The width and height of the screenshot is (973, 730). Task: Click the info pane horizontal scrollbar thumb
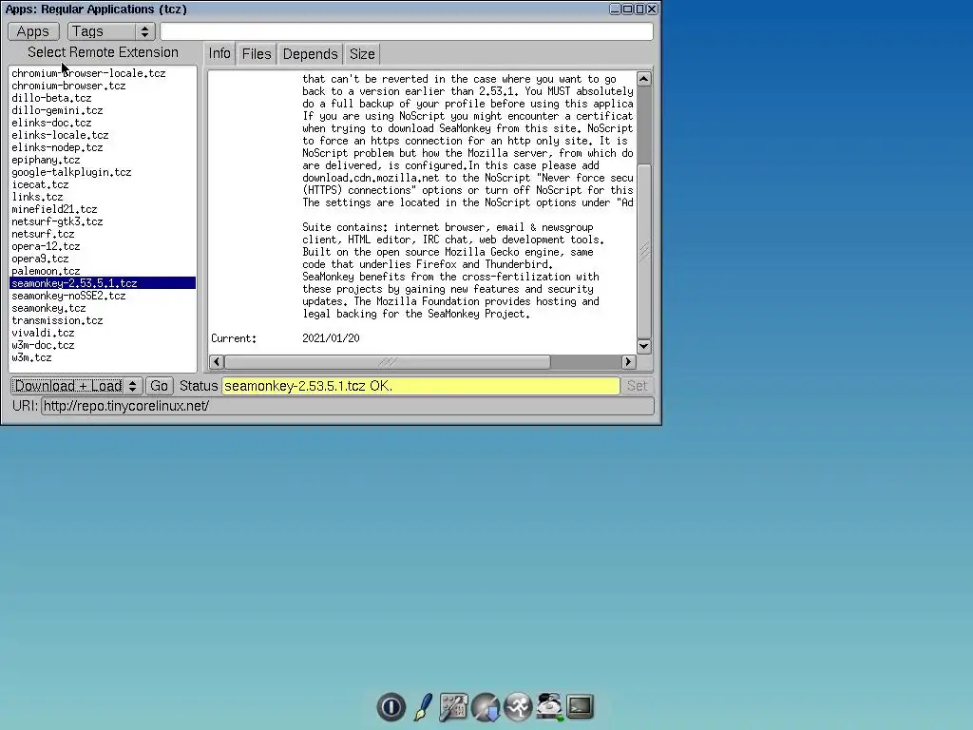point(388,361)
